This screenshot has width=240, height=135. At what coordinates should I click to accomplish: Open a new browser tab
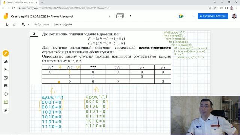coord(42,3)
